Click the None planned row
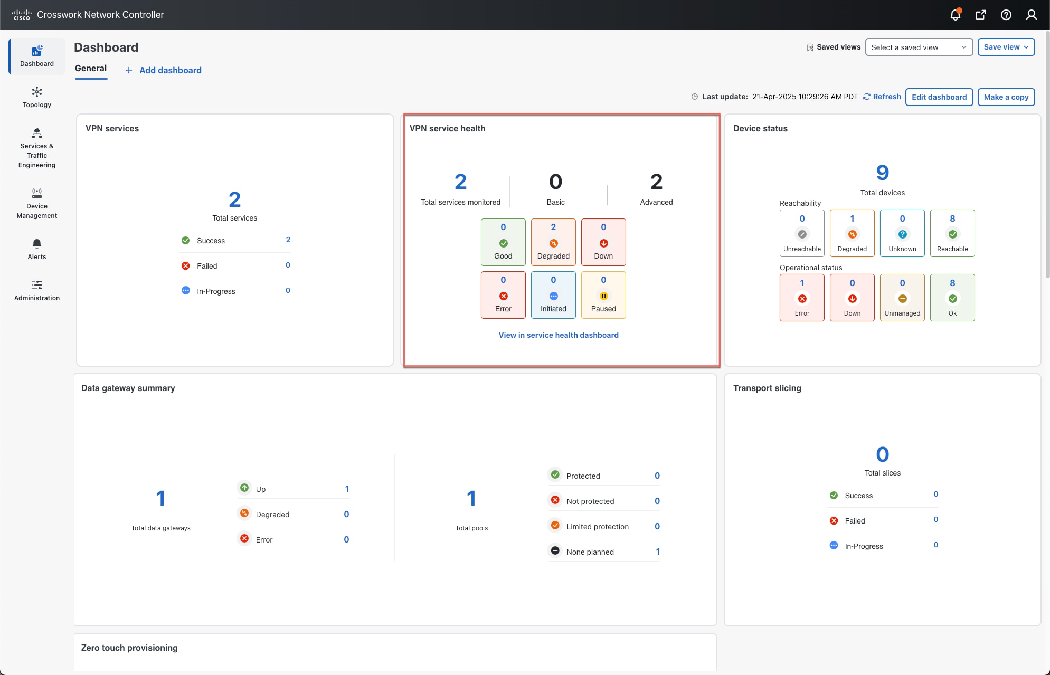Screen dimensions: 1050x675 click(x=604, y=552)
